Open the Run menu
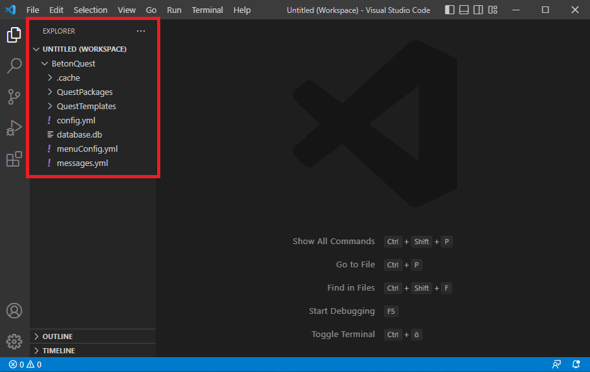 (174, 10)
